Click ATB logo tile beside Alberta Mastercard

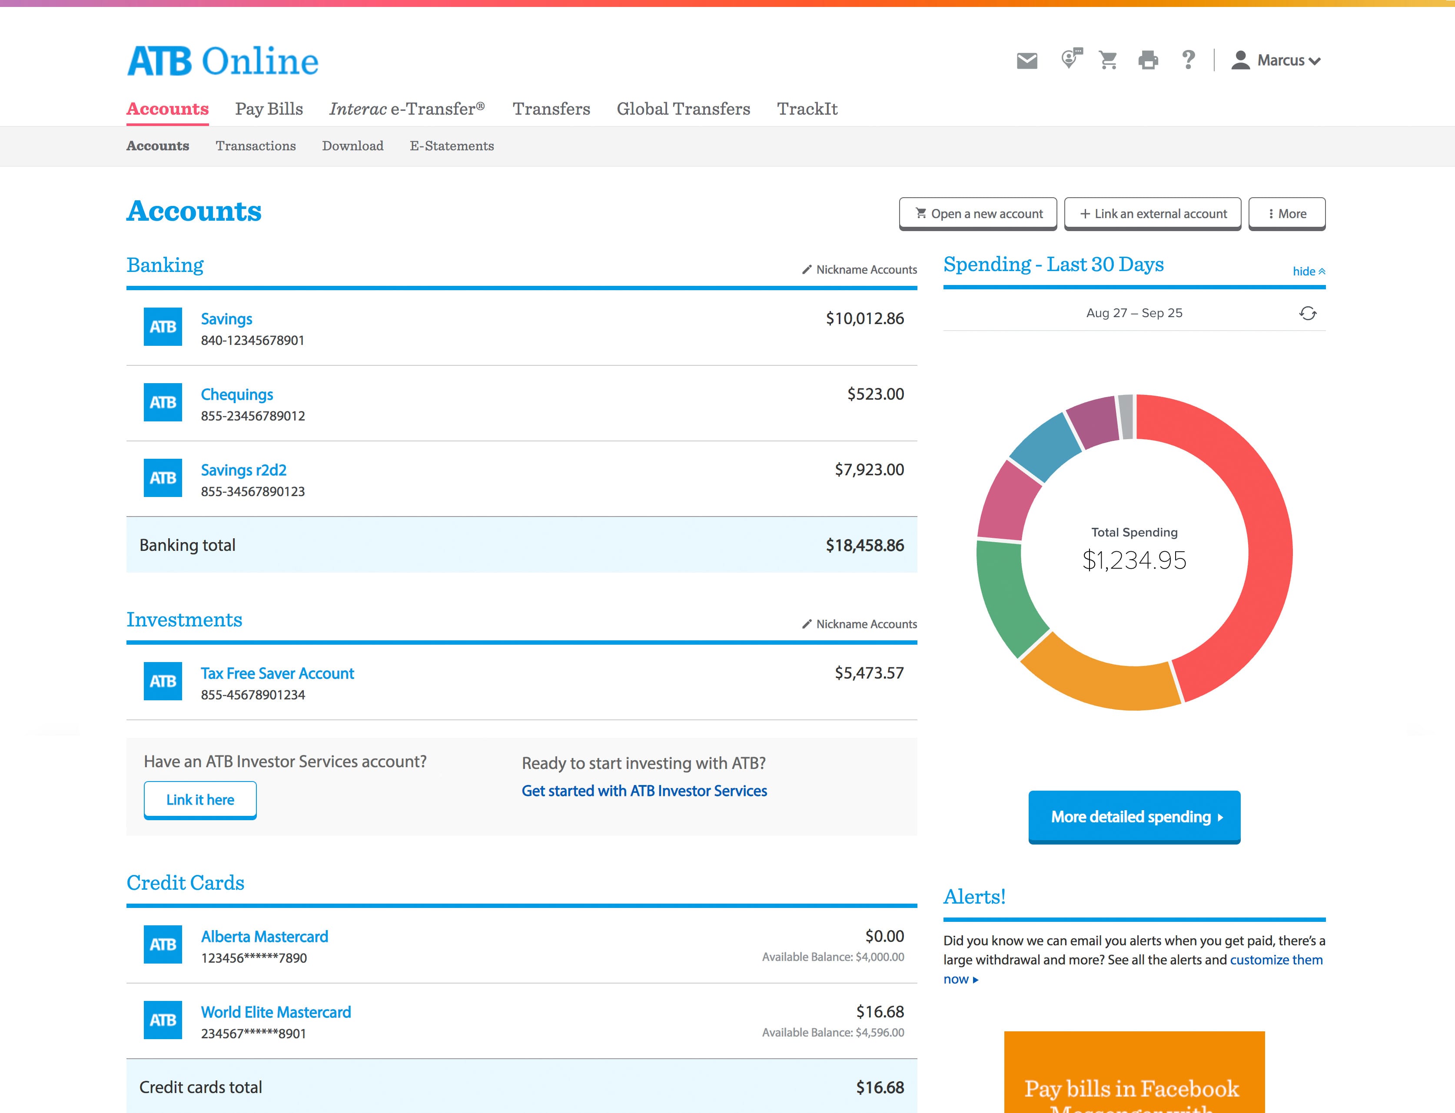tap(163, 944)
